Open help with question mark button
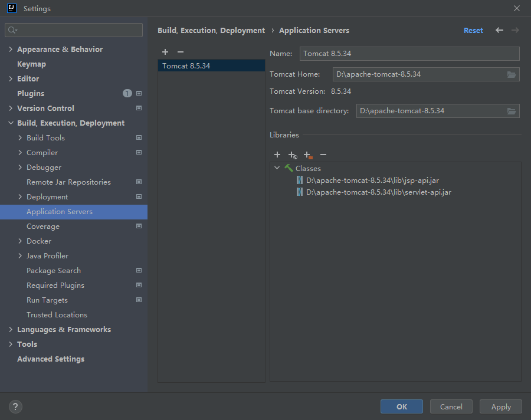Image resolution: width=531 pixels, height=420 pixels. (15, 407)
